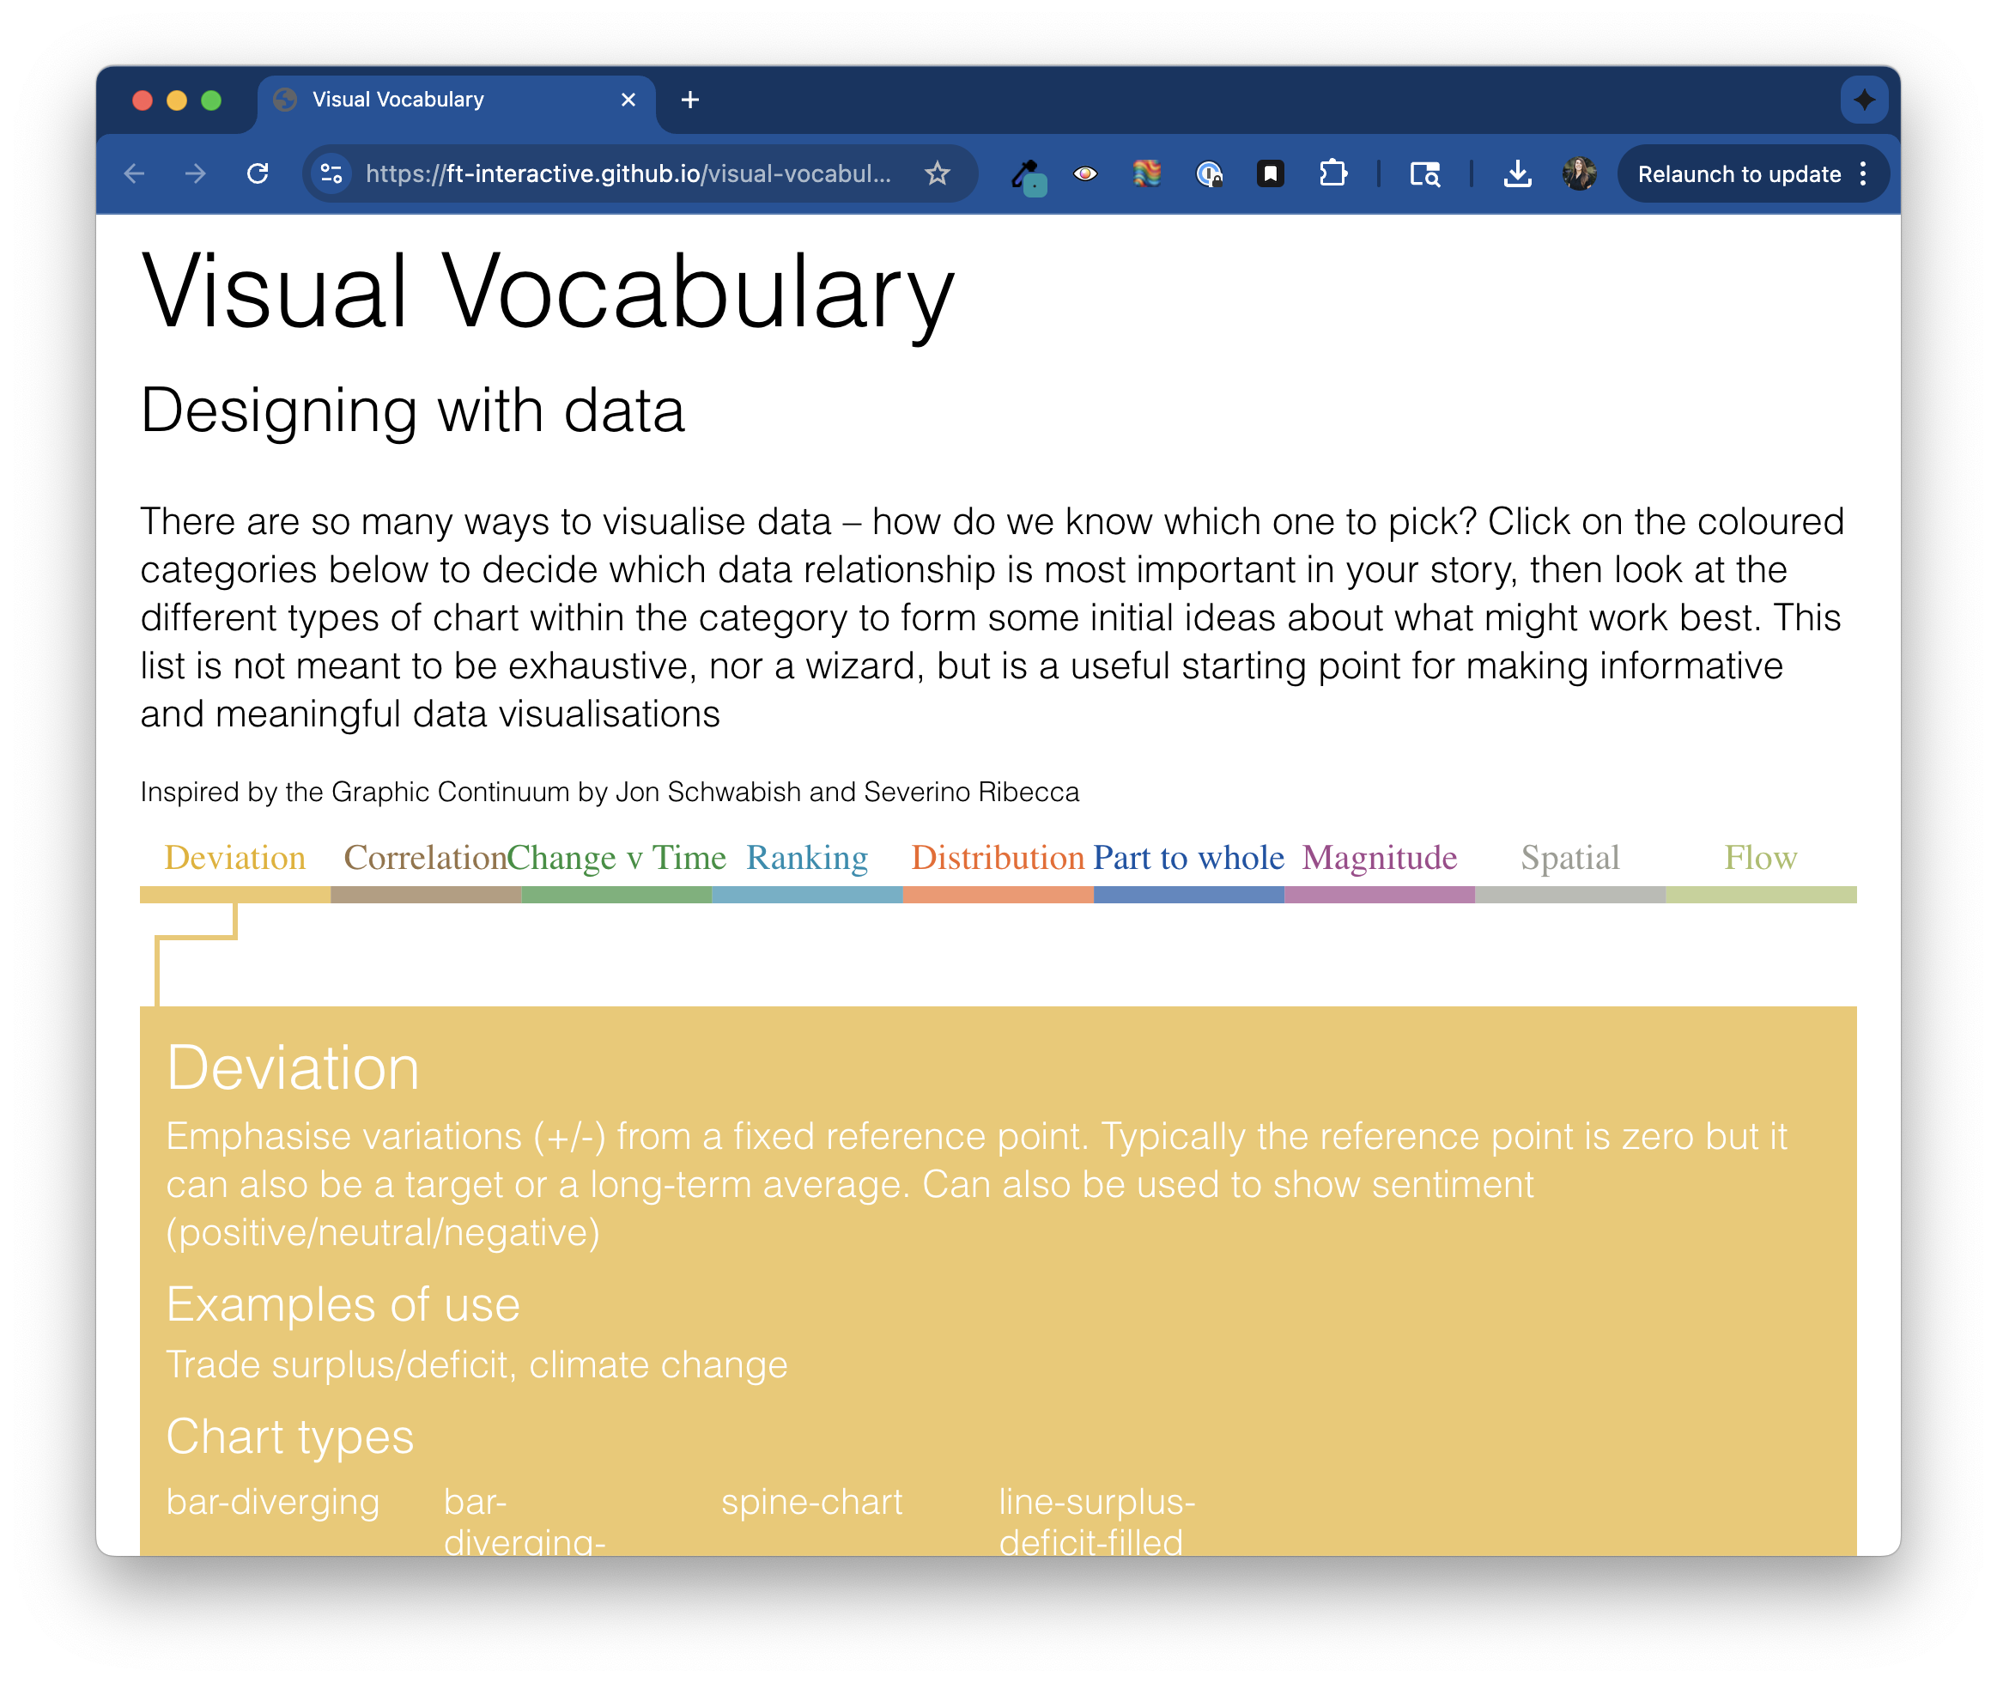Open Chrome three-dot menu
This screenshot has height=1683, width=1997.
click(x=1862, y=173)
